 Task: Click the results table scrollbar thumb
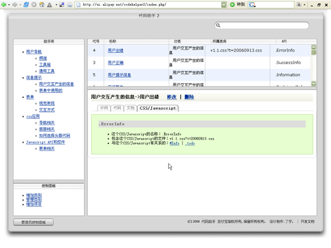click(314, 52)
